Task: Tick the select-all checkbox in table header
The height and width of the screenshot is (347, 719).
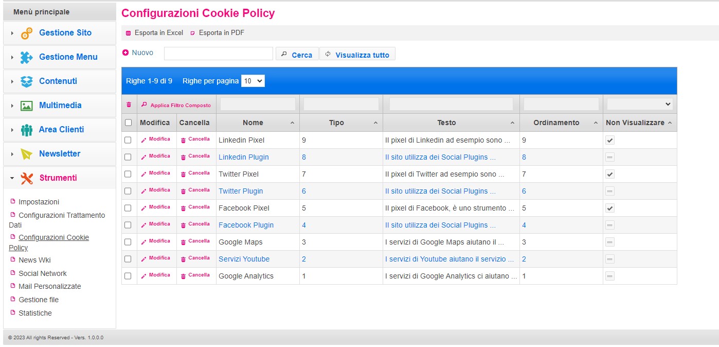Action: (x=128, y=123)
